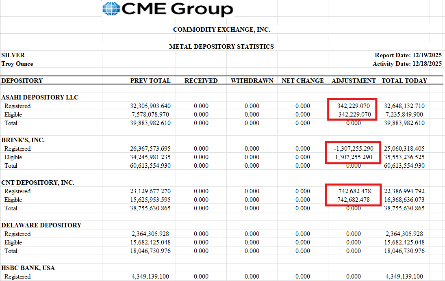Viewport: 445px width, 281px height.
Task: Click CNT positive adjustment 742,682.478
Action: [x=354, y=200]
